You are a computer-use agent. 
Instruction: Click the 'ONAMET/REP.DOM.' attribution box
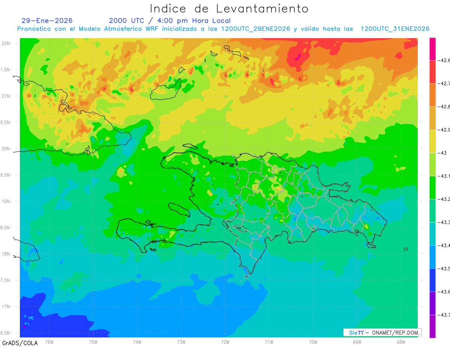click(382, 332)
